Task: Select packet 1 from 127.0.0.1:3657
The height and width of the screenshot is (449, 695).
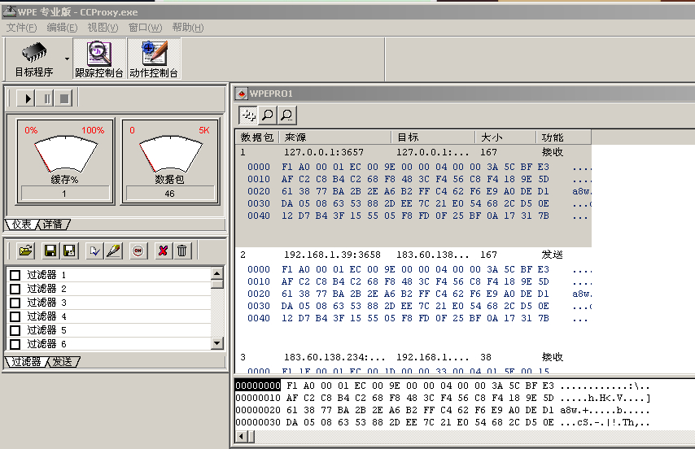Action: tap(413, 152)
